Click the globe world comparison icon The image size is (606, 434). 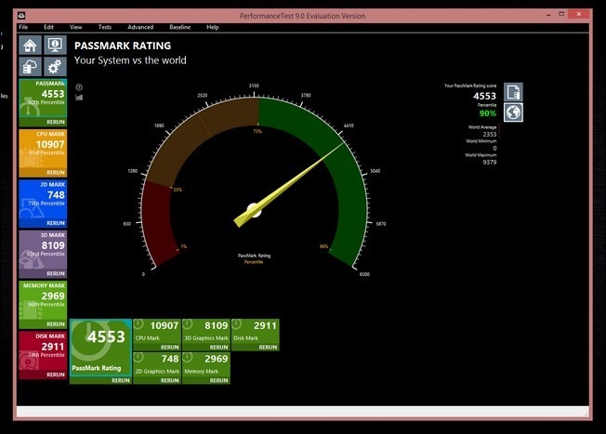[513, 112]
